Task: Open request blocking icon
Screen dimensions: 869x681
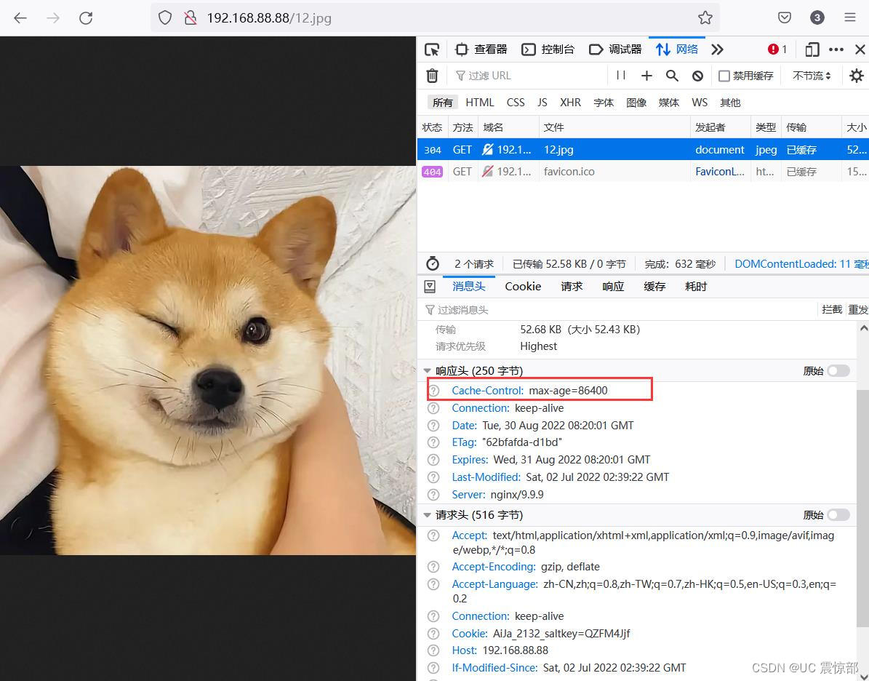Action: click(x=698, y=76)
